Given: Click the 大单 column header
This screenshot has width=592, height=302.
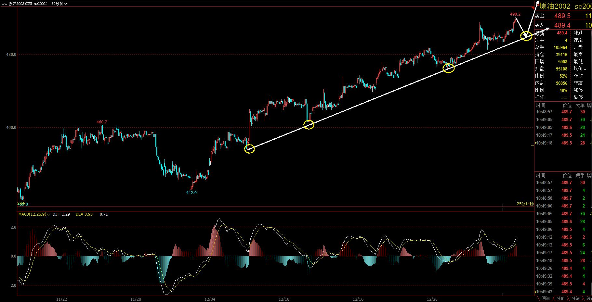Looking at the screenshot, I should (x=580, y=105).
